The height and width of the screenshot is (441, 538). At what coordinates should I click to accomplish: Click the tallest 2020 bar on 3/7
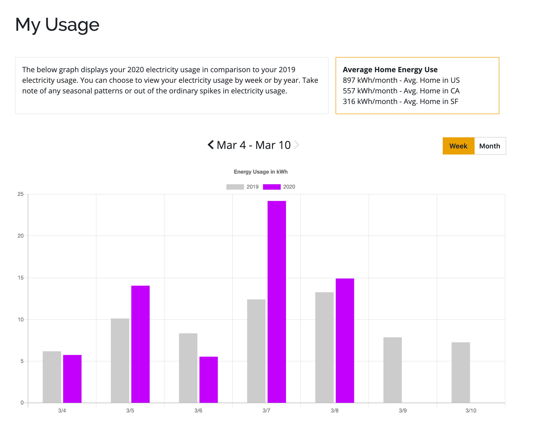(x=277, y=302)
